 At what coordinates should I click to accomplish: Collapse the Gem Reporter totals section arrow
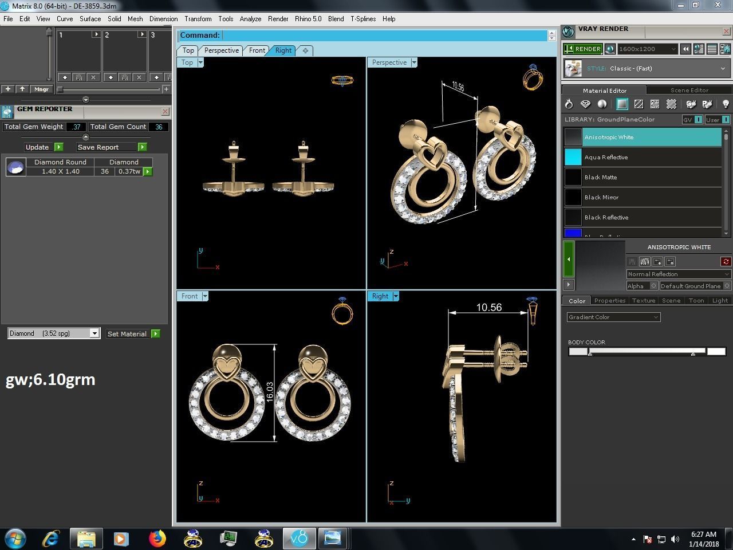tap(85, 137)
